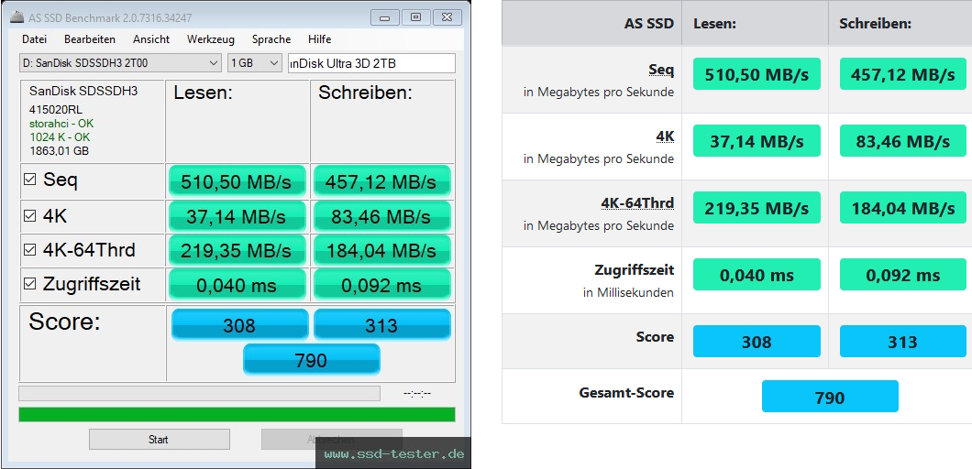This screenshot has width=972, height=469.
Task: Click the table 4K-64Thrd Lesen value 219,35 MB/s
Action: pyautogui.click(x=757, y=208)
